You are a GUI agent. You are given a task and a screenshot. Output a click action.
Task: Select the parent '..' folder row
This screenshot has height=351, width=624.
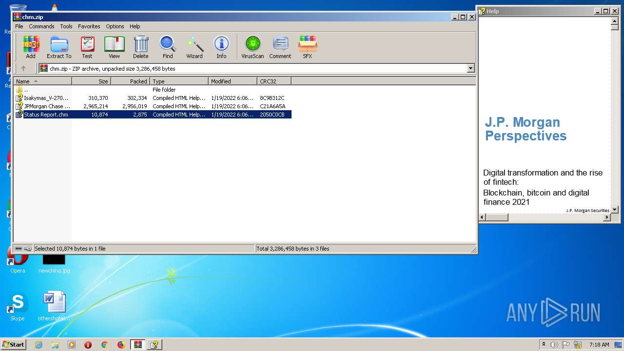pyautogui.click(x=153, y=90)
